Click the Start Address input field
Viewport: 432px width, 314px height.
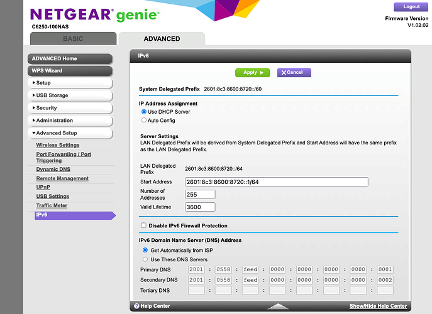point(276,182)
